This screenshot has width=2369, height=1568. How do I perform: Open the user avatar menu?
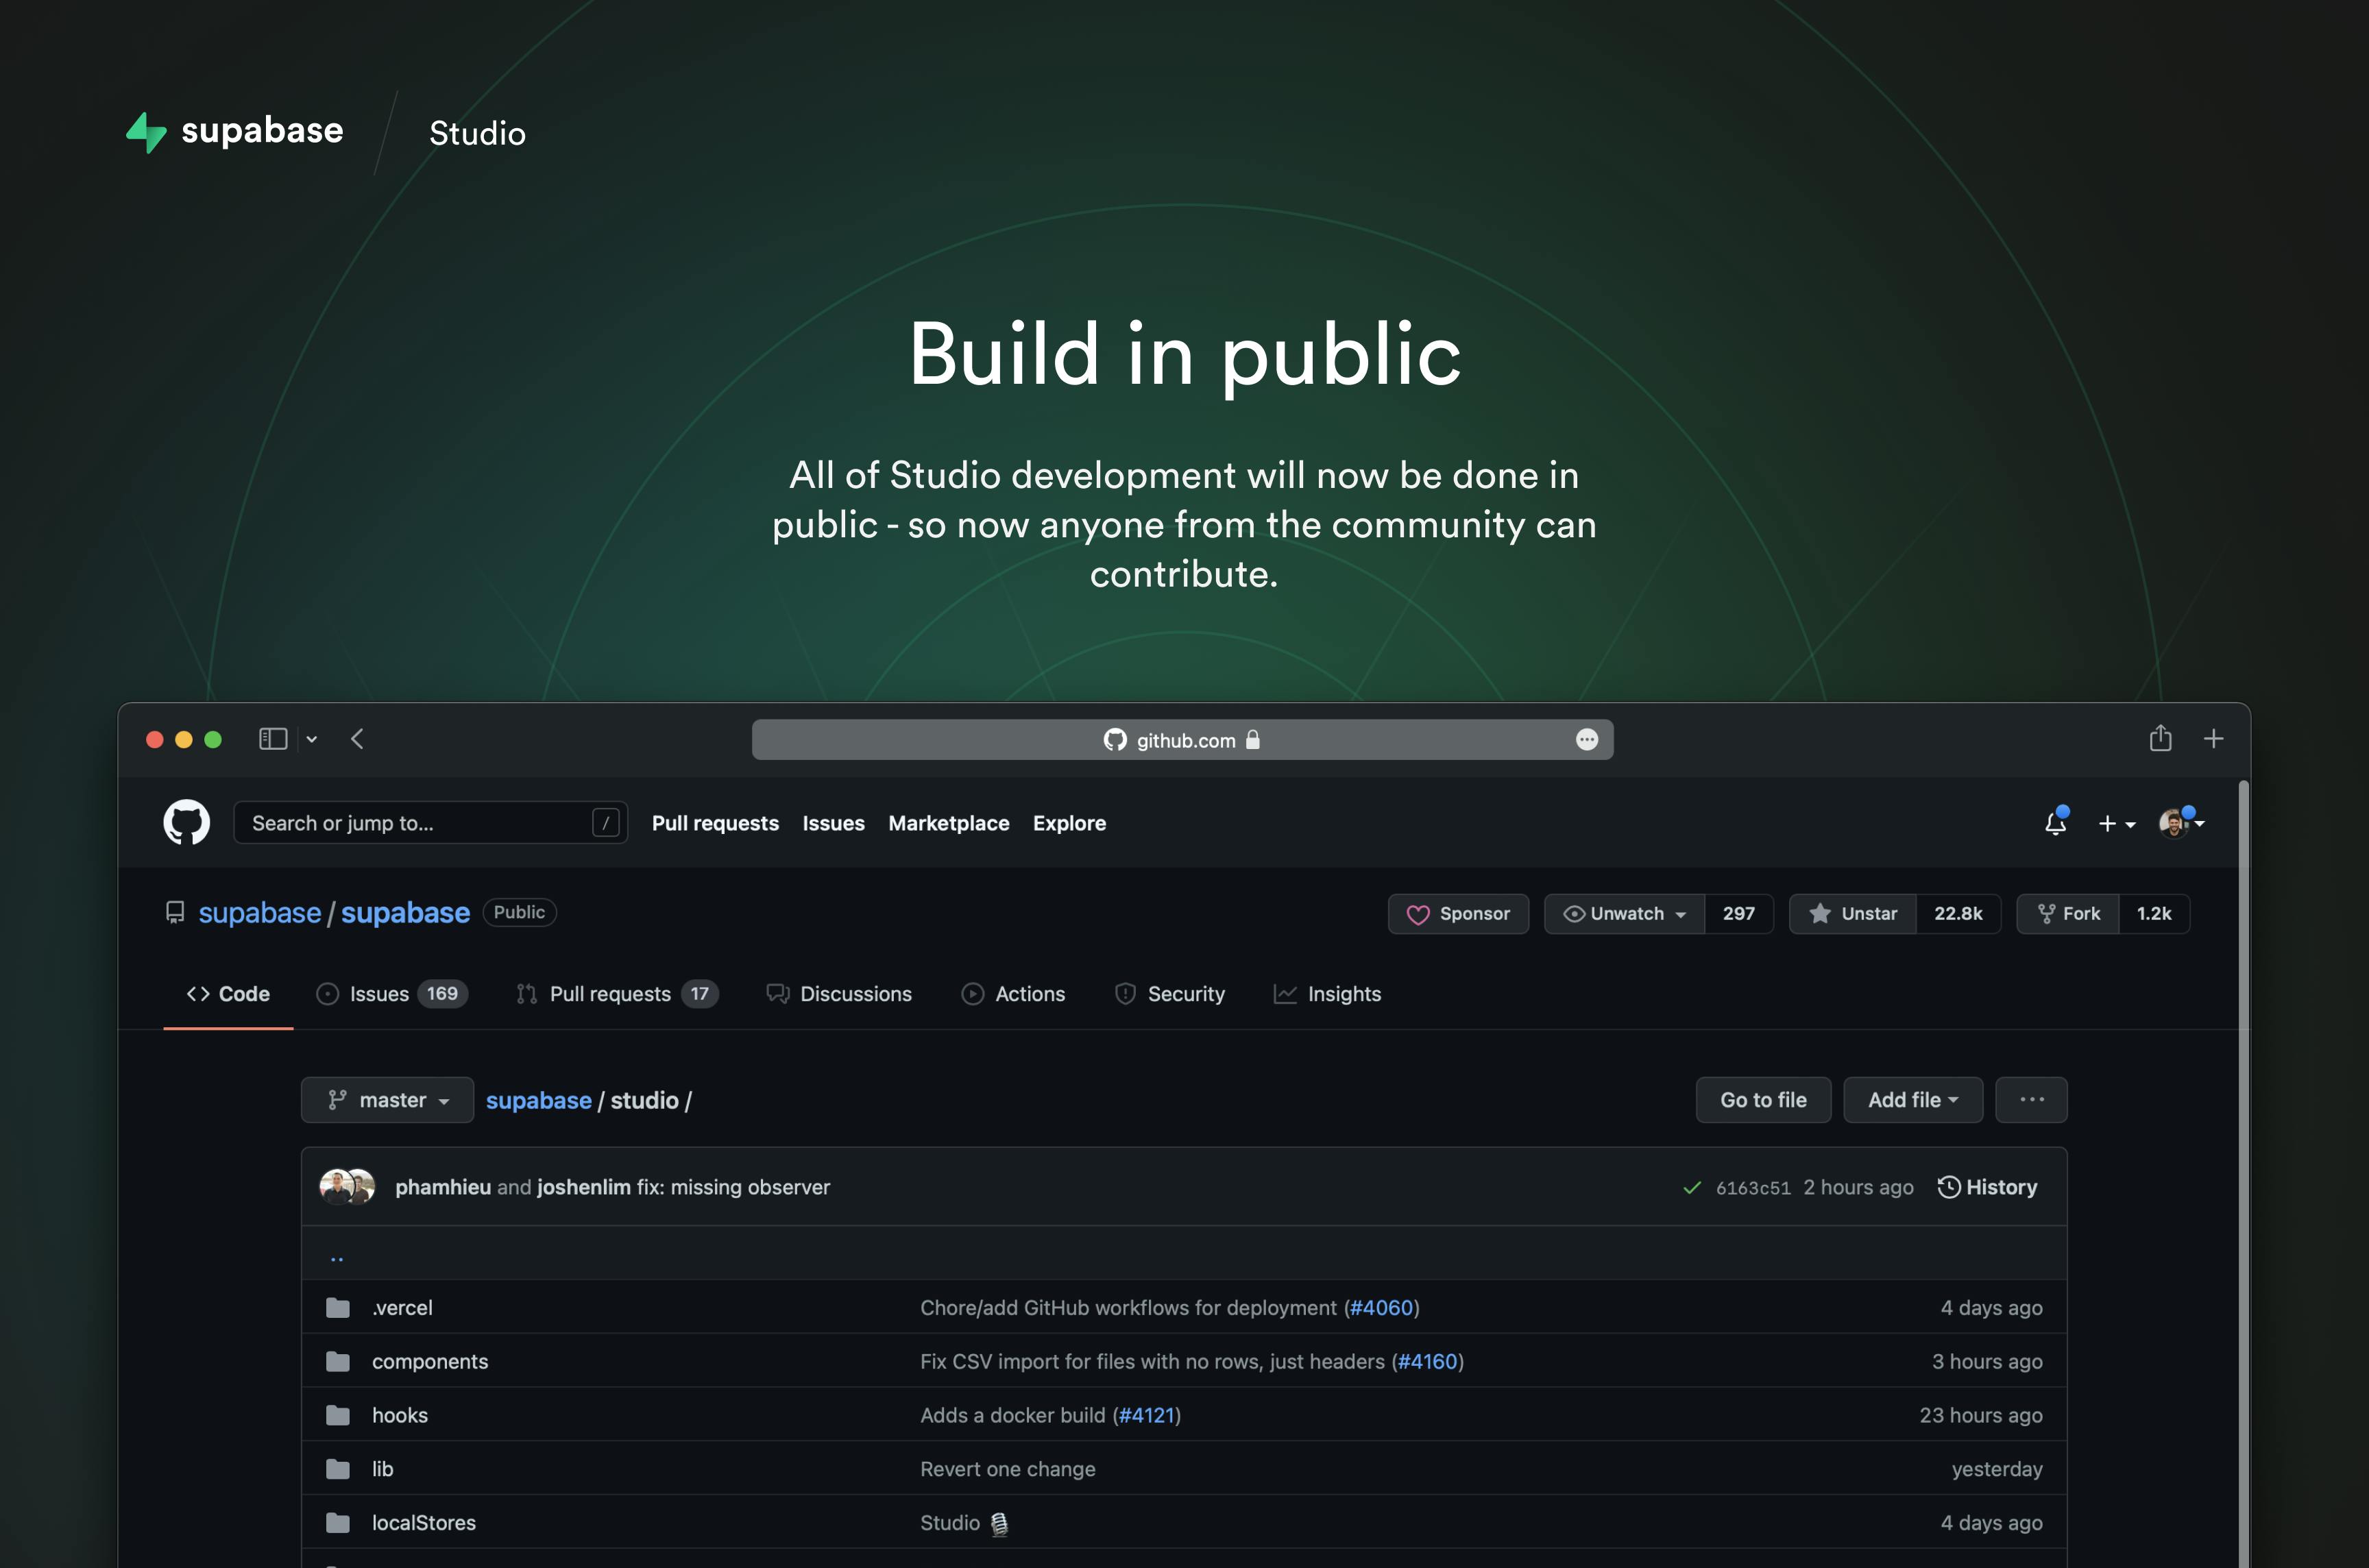2182,822
